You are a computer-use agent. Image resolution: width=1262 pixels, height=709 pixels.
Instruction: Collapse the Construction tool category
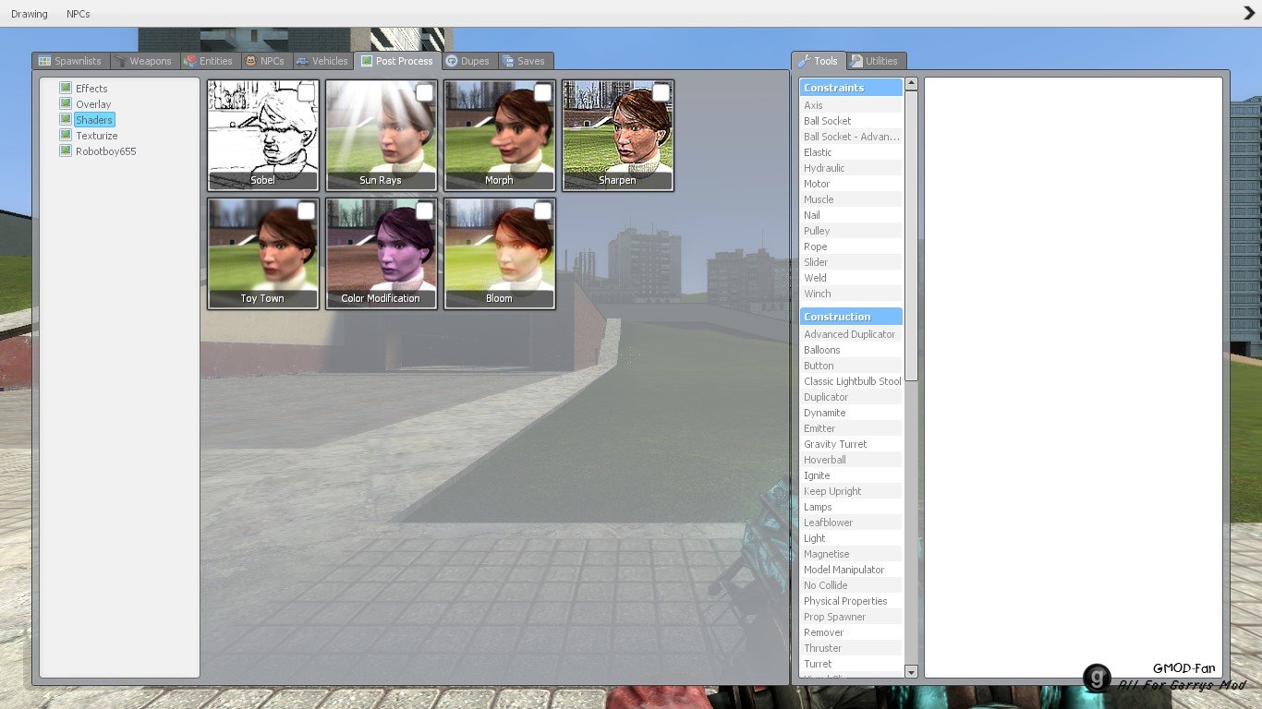pos(851,317)
